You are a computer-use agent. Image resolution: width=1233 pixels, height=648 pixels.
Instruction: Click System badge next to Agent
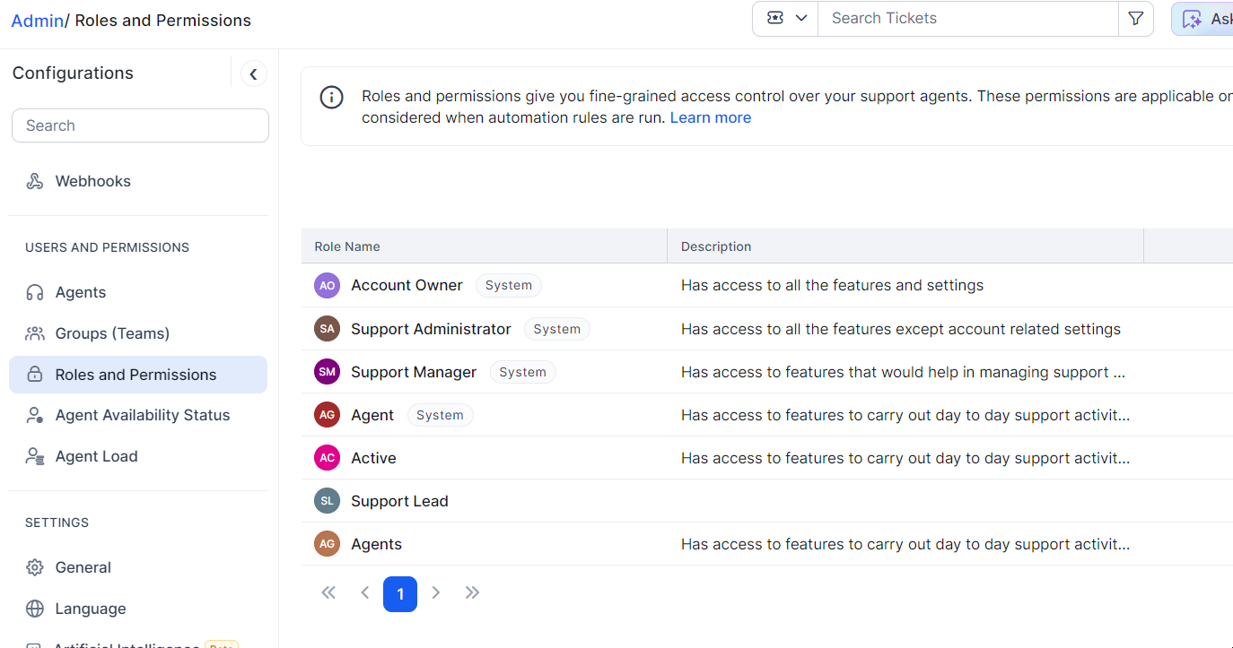click(x=441, y=415)
